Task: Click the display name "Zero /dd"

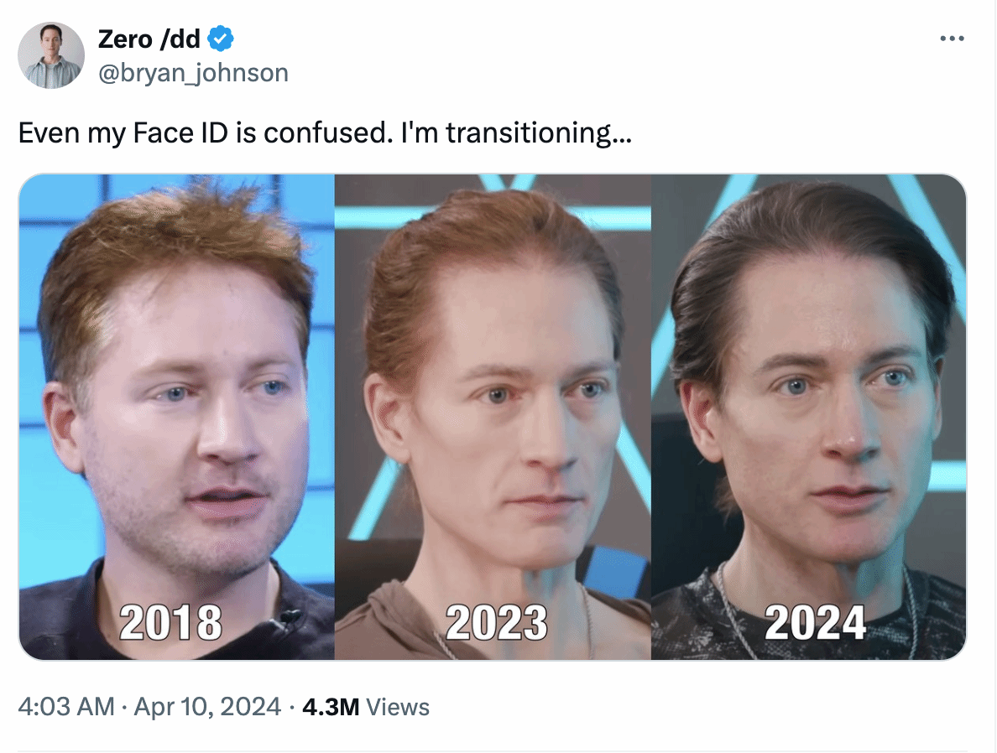Action: coord(149,39)
